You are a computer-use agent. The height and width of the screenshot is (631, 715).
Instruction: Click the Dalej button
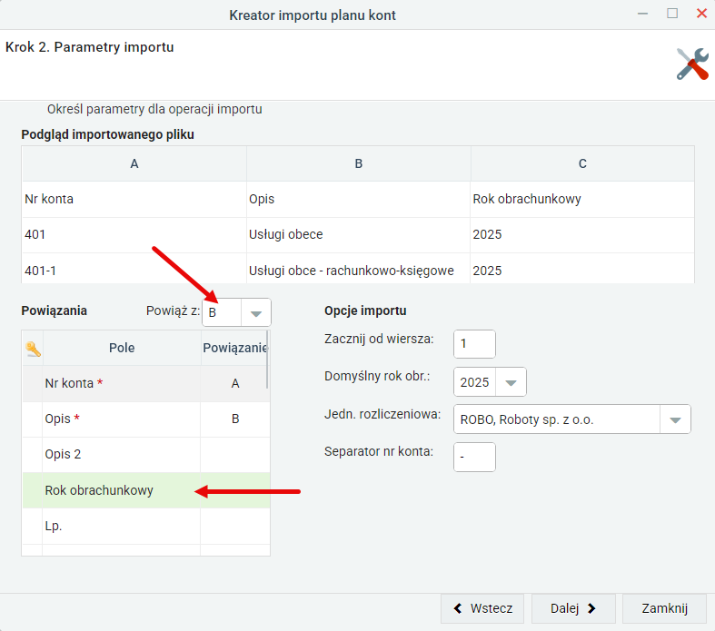573,608
